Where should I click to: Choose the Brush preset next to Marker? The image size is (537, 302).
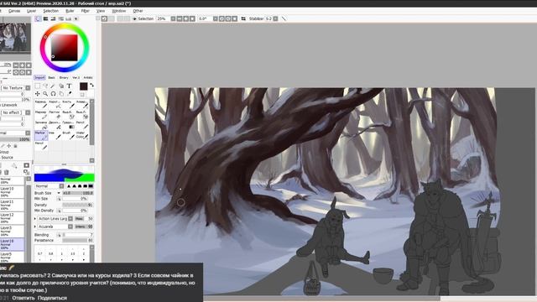[x=69, y=135]
